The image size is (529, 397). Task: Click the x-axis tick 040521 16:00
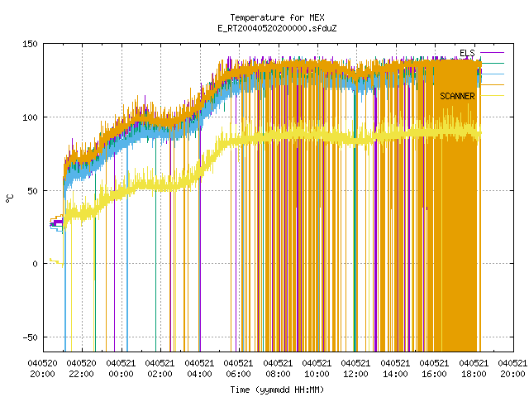[x=435, y=369]
